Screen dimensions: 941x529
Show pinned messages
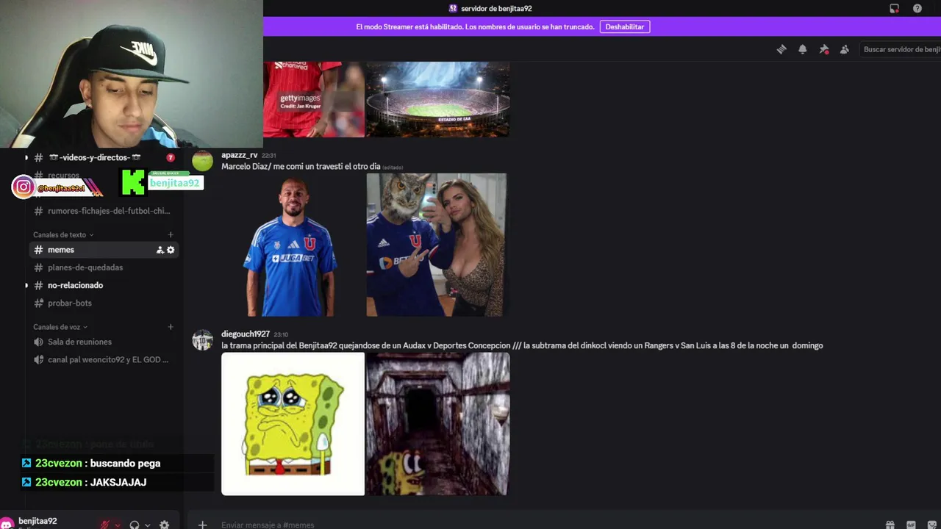tap(824, 49)
